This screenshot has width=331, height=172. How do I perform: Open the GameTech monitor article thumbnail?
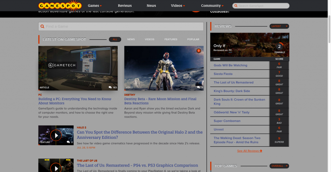78,68
